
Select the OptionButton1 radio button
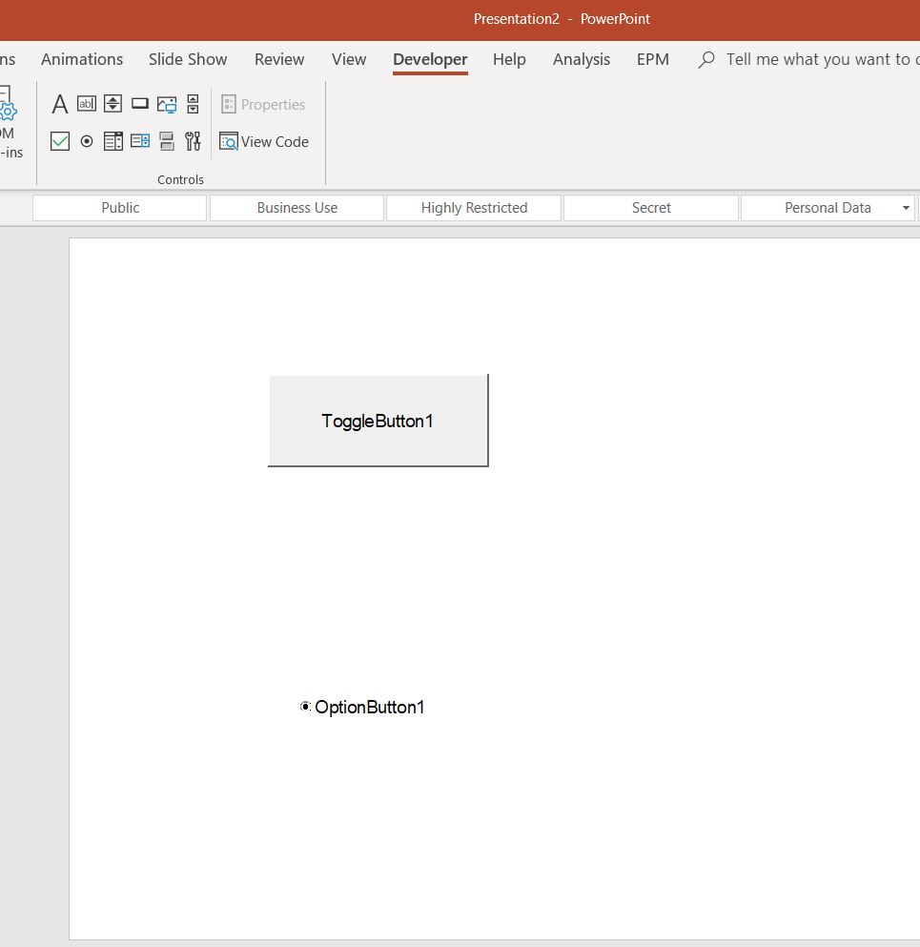[305, 706]
